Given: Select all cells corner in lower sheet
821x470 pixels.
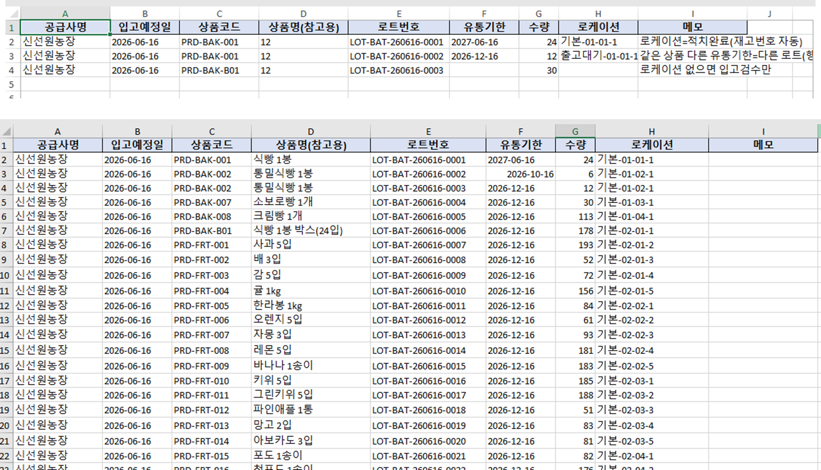Looking at the screenshot, I should pos(6,131).
